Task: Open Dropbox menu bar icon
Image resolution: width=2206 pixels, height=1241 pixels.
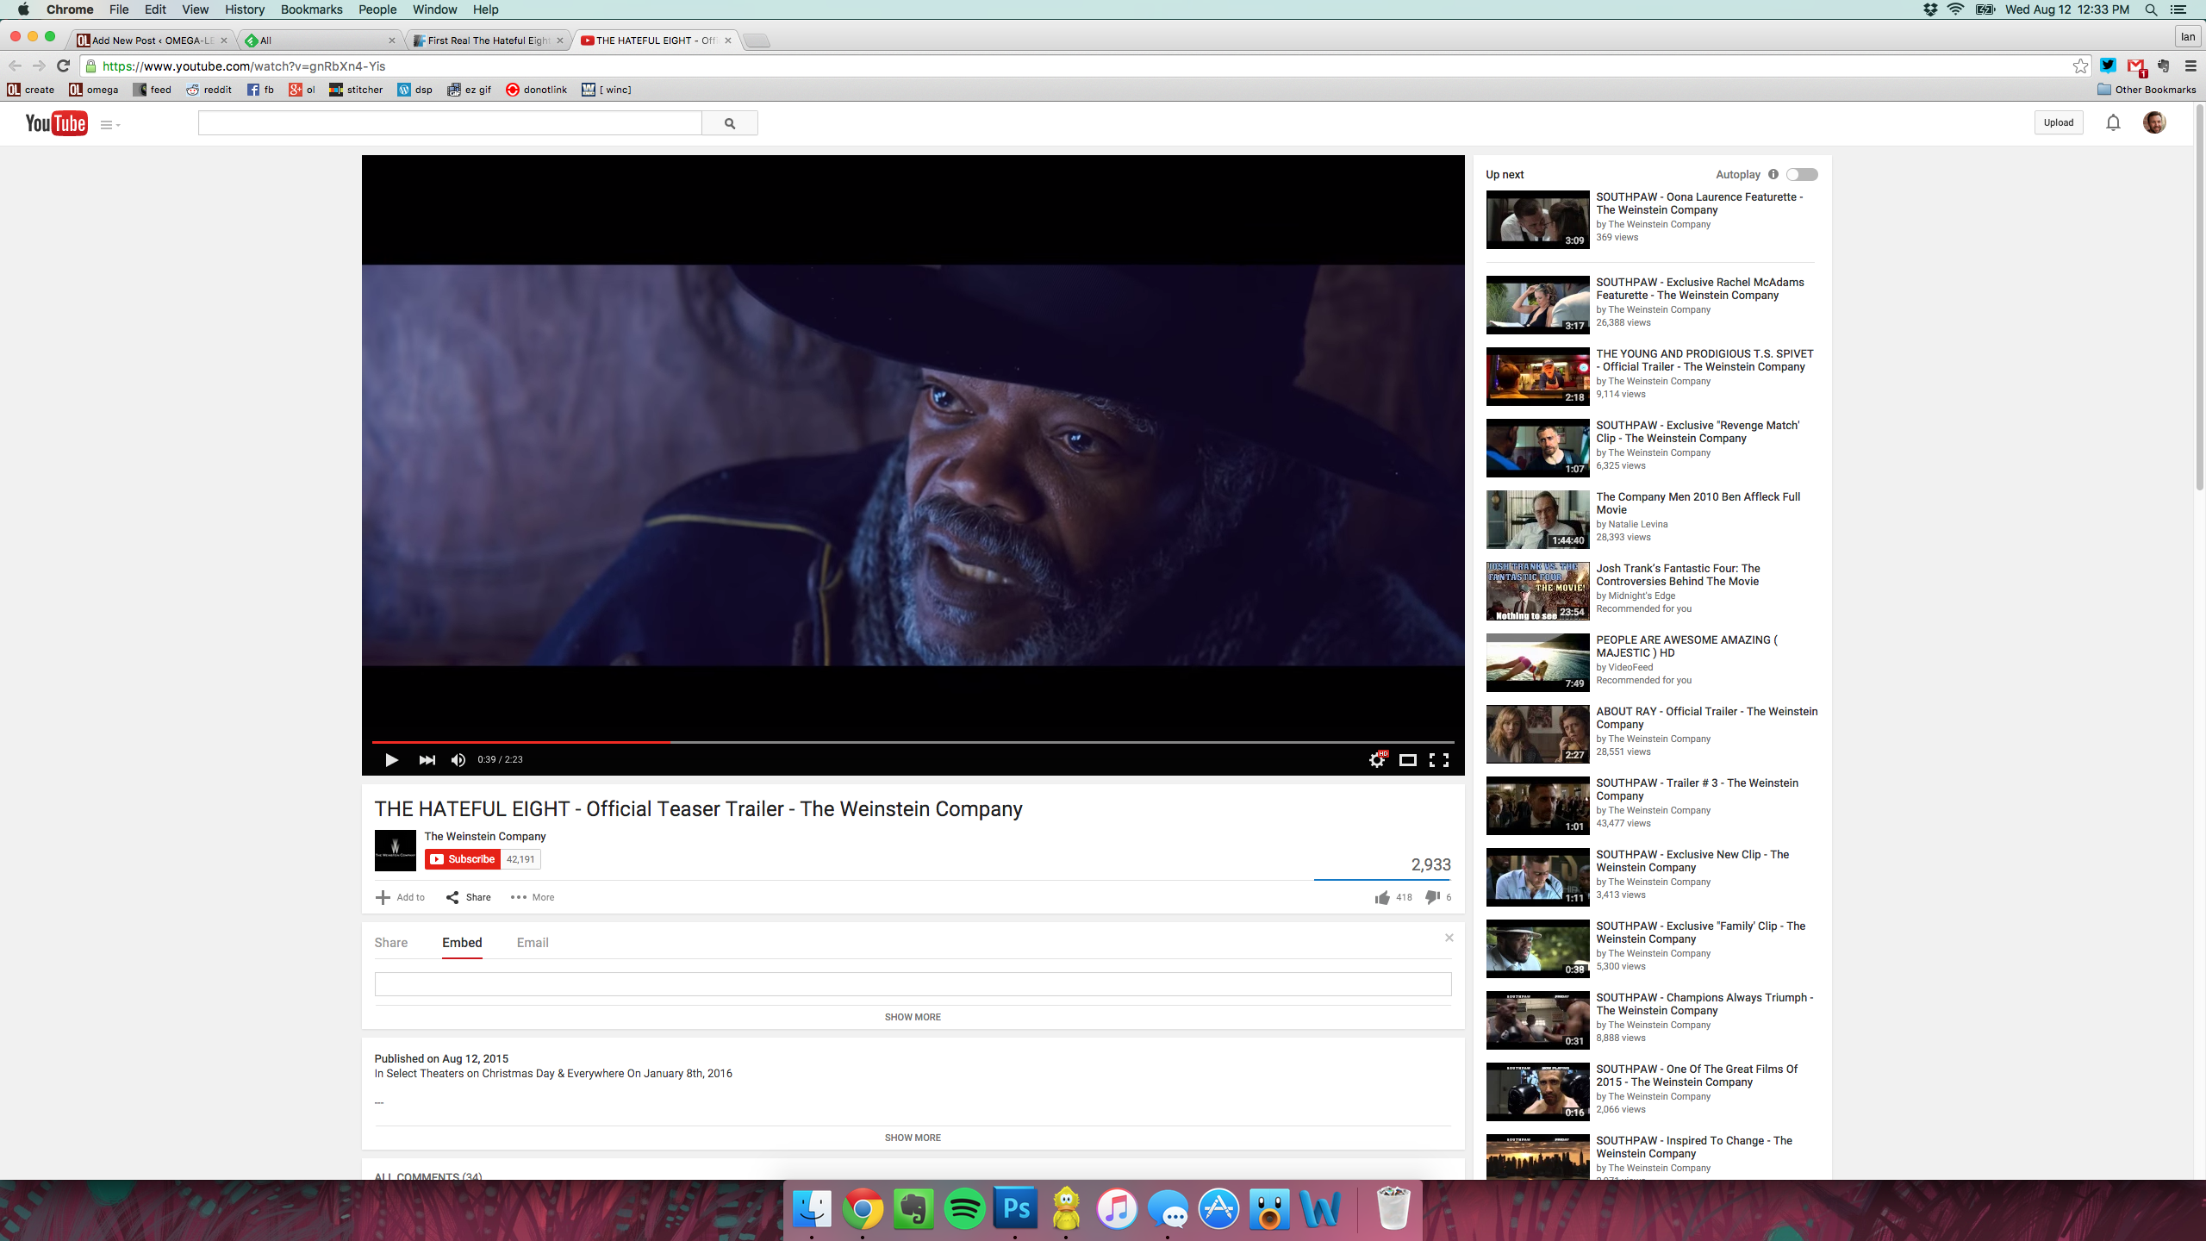Action: [x=1930, y=9]
